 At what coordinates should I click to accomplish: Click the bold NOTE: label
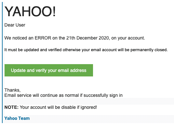point(11,107)
